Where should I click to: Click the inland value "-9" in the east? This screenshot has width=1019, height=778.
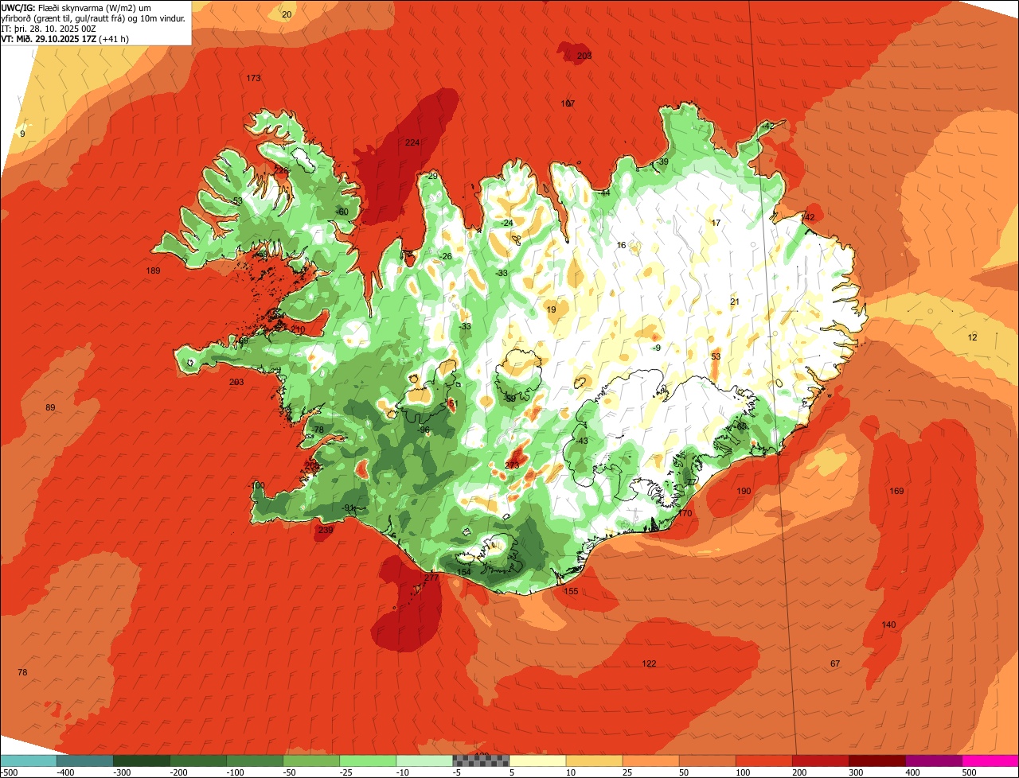(x=657, y=348)
